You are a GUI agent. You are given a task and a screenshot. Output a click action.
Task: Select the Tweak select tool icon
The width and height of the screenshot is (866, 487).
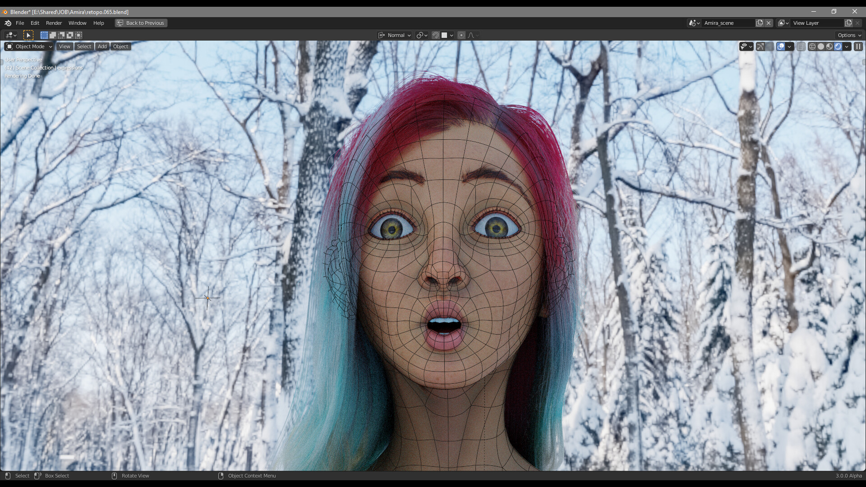28,35
